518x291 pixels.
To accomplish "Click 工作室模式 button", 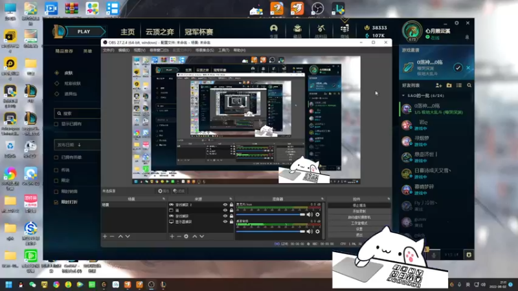I will pyautogui.click(x=359, y=223).
